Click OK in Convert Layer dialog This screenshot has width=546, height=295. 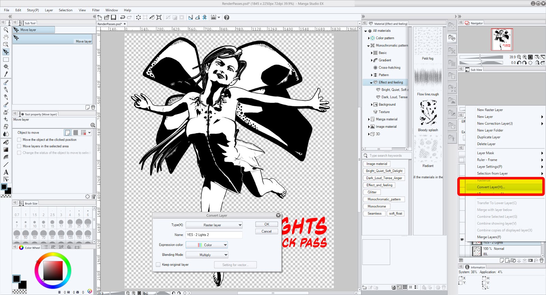(x=267, y=224)
